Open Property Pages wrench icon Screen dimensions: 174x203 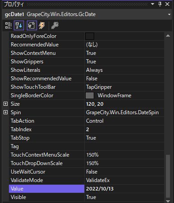tap(55, 25)
